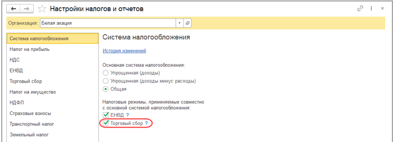Add page to favorites with star icon

click(x=42, y=9)
